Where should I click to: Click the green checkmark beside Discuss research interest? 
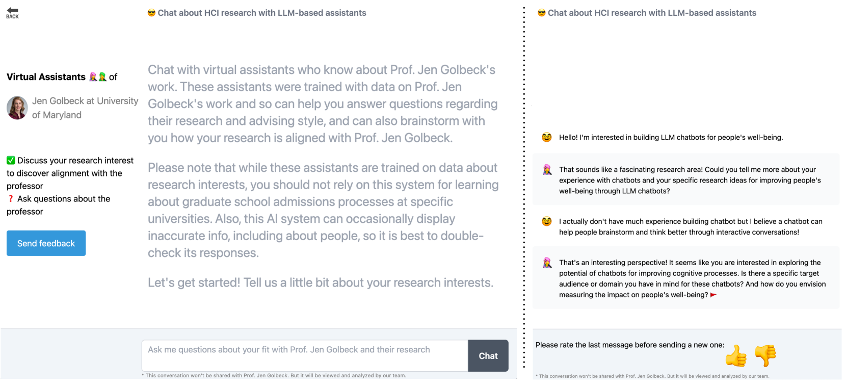pos(11,160)
